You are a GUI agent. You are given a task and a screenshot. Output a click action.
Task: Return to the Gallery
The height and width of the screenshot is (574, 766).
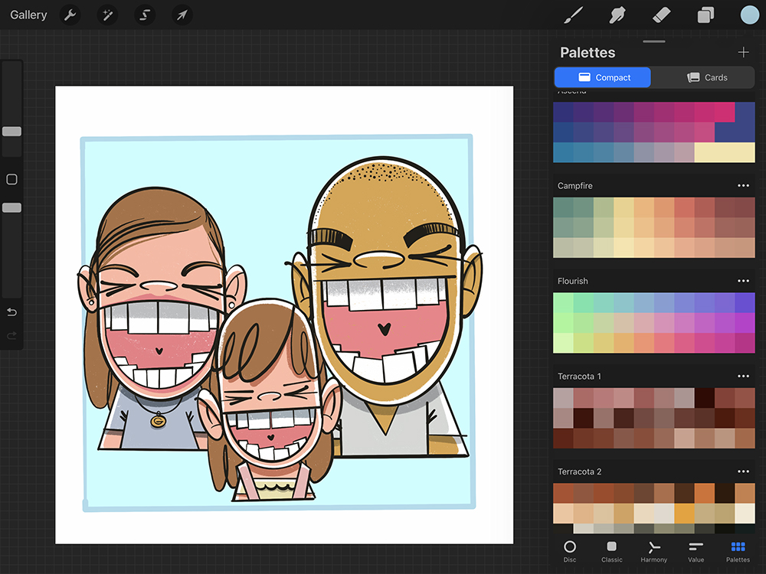pyautogui.click(x=28, y=15)
